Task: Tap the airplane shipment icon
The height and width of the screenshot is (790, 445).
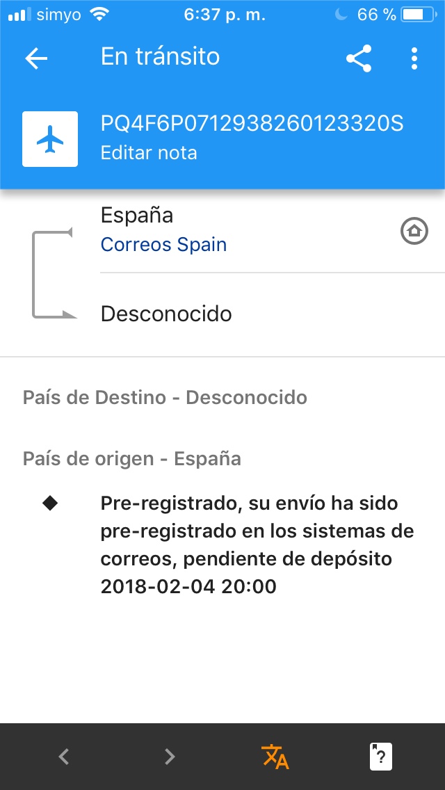Action: [50, 139]
